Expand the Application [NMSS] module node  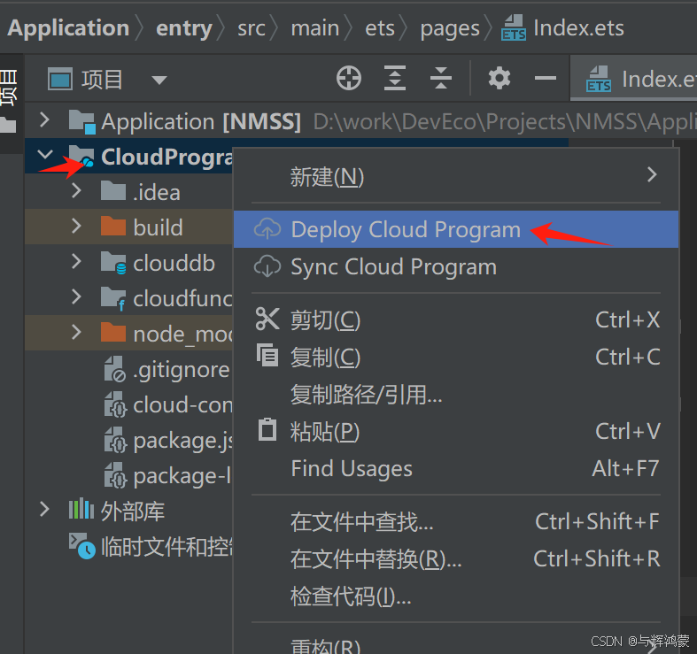[x=44, y=120]
